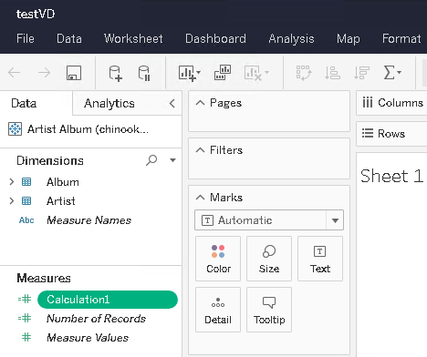Open the Clear Sheet dropdown arrow

tap(266, 72)
